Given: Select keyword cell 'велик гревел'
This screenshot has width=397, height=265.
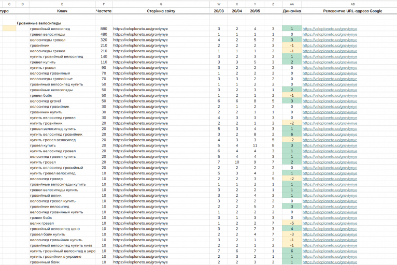Looking at the screenshot, I should coord(62,223).
